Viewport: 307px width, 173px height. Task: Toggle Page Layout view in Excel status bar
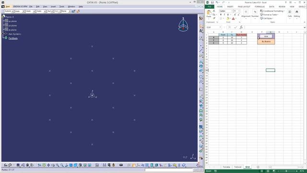pos(268,171)
